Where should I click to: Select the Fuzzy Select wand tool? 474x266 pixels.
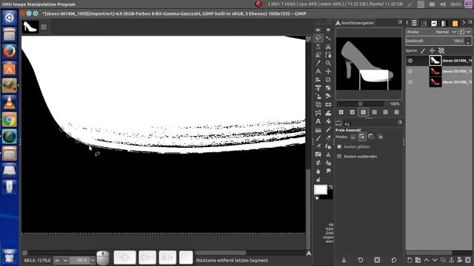pos(328,38)
